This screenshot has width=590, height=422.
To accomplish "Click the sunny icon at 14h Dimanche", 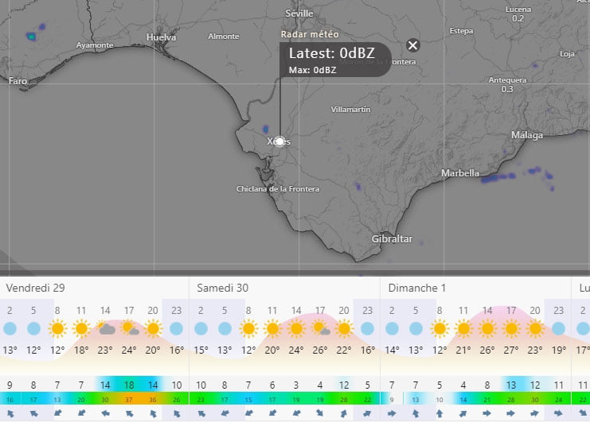I will [x=487, y=328].
